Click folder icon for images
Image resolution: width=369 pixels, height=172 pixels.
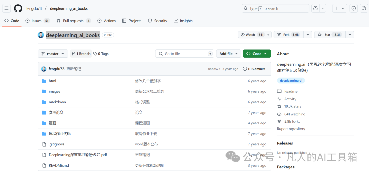(x=44, y=91)
